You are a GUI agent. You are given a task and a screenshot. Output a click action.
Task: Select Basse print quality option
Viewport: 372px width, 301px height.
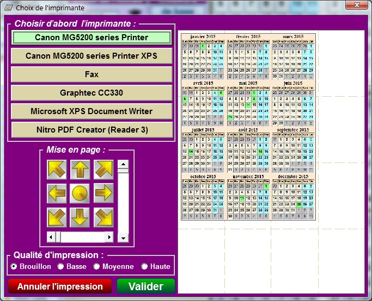(x=60, y=267)
